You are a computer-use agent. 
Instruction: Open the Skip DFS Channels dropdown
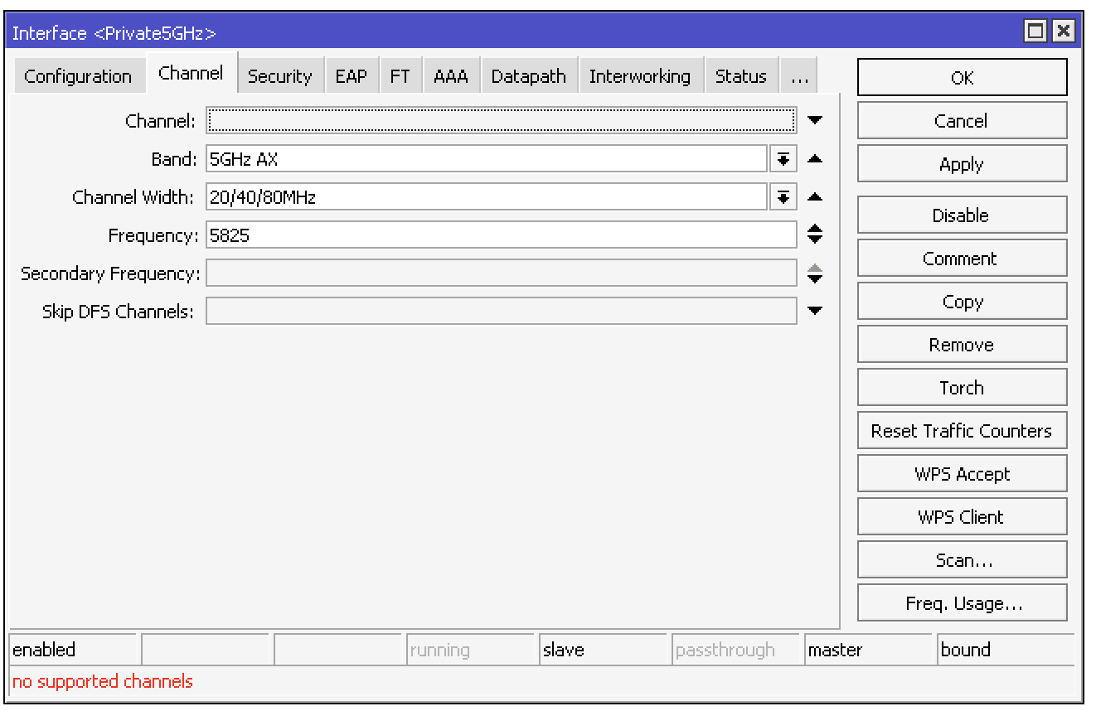tap(814, 311)
